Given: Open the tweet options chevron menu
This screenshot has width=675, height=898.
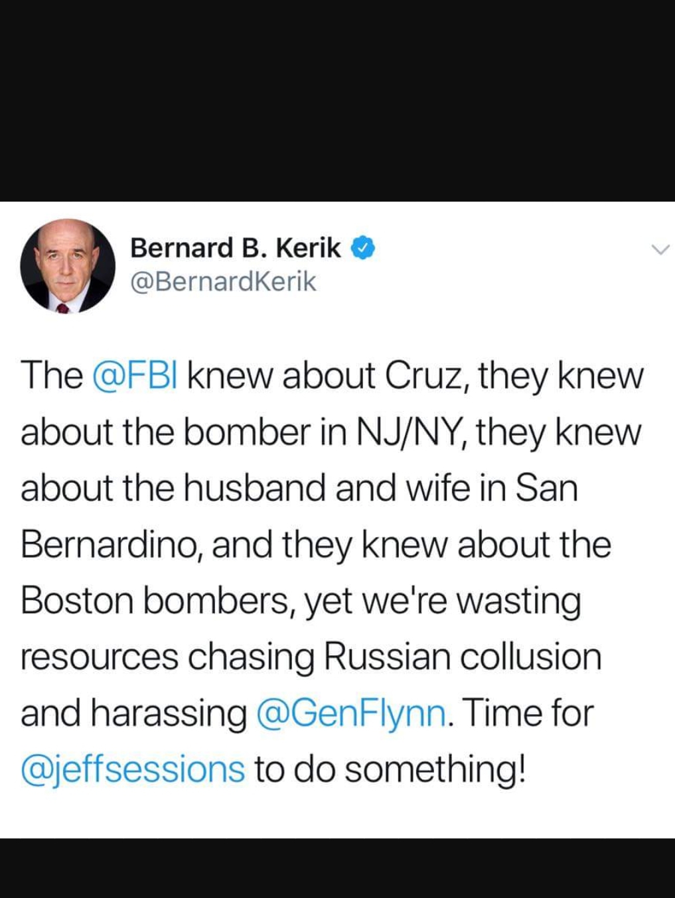Looking at the screenshot, I should (x=660, y=250).
